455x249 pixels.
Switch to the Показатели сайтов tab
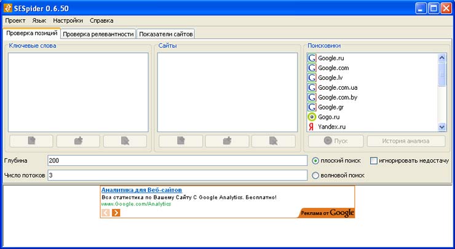point(165,34)
